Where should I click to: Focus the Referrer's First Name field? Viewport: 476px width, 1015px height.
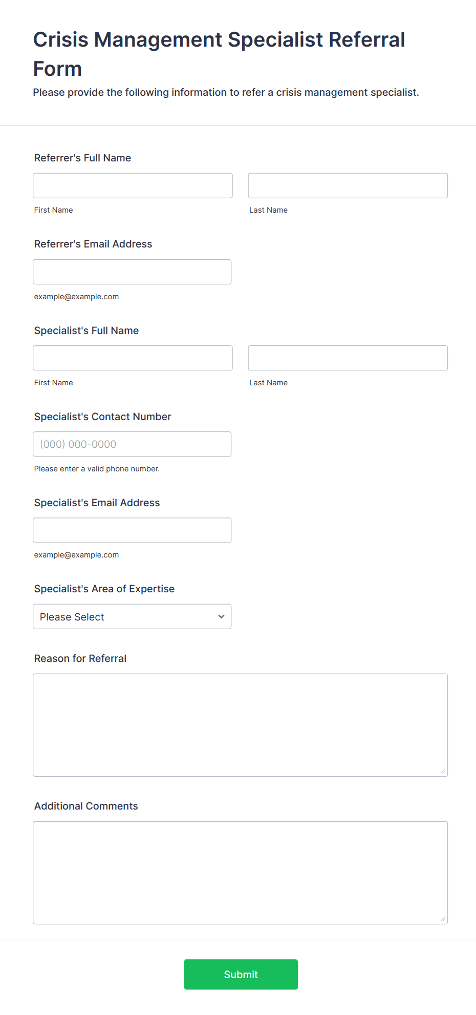coord(133,185)
